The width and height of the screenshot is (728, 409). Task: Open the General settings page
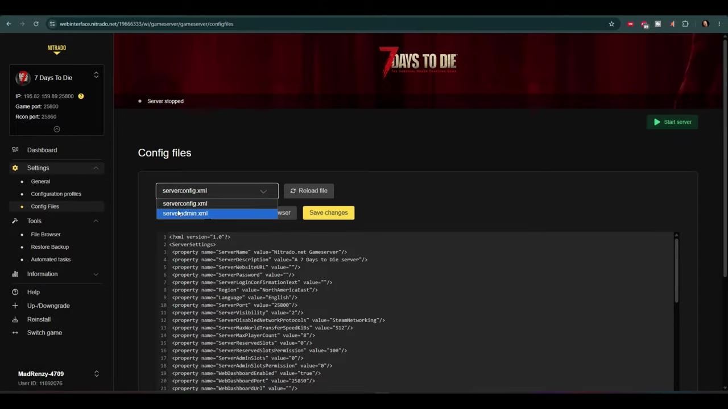tap(40, 182)
